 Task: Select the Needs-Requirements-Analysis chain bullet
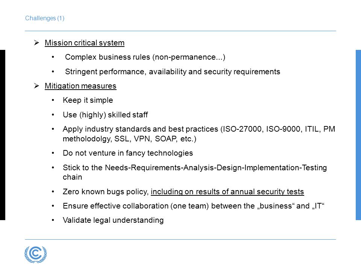195,172
